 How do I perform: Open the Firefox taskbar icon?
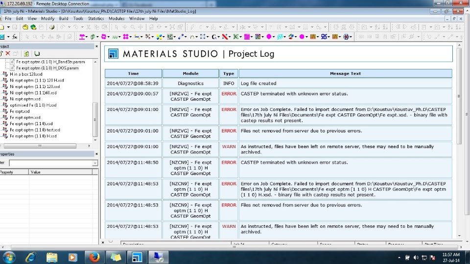tap(94, 257)
